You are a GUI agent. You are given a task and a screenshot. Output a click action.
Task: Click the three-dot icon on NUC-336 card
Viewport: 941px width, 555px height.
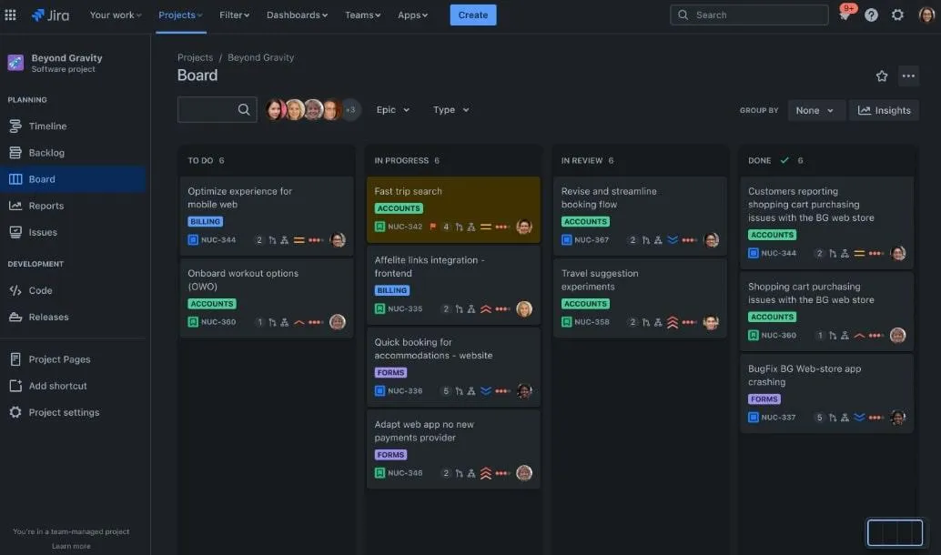click(x=502, y=391)
